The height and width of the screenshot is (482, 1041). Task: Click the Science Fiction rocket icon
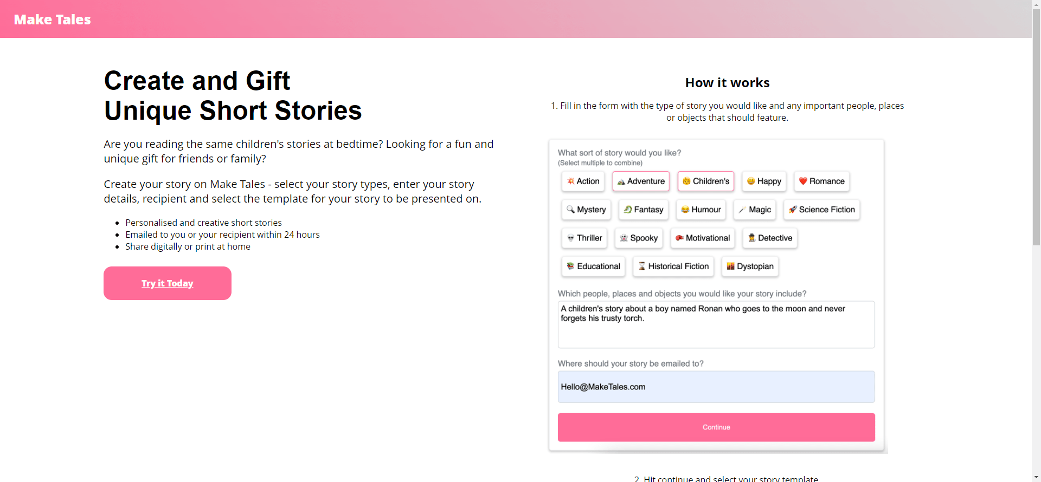pyautogui.click(x=793, y=210)
